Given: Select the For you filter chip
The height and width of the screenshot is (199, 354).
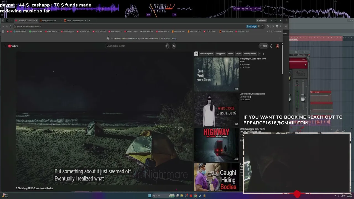Looking at the screenshot, I should click(238, 54).
